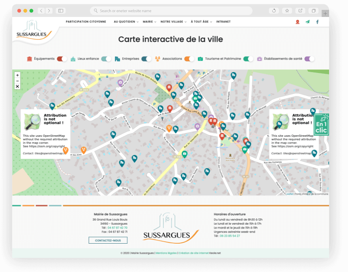Open the Intranet menu item
Viewport: 348px width, 272px height.
(x=223, y=22)
